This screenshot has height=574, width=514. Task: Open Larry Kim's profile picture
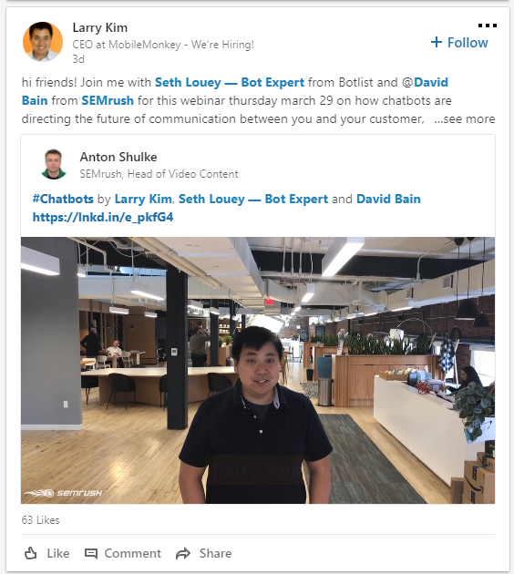click(x=43, y=41)
